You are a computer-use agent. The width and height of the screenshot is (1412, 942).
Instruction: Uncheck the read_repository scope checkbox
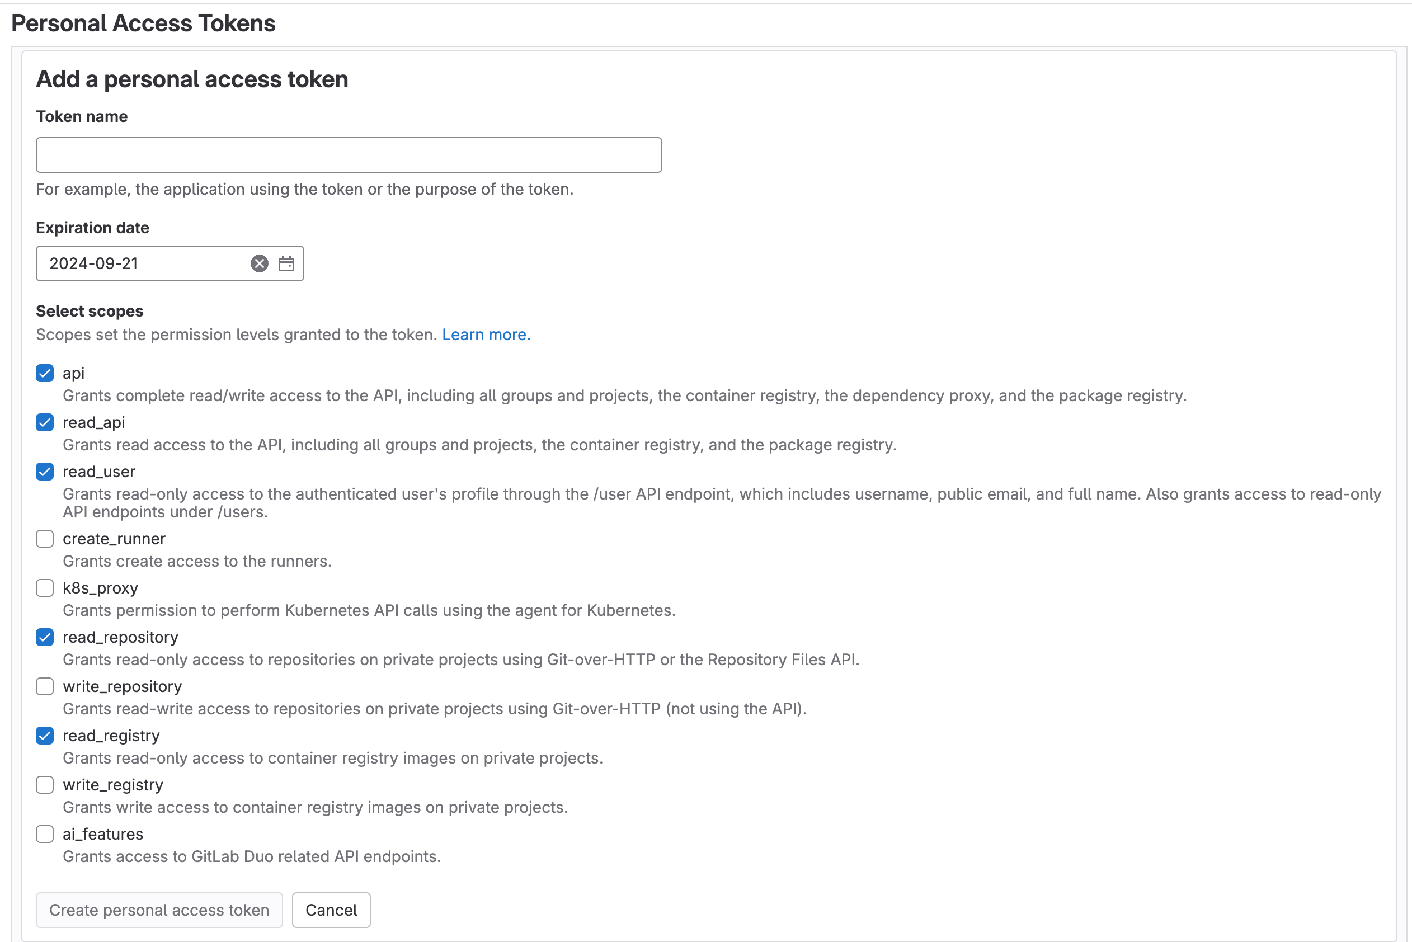(x=45, y=637)
